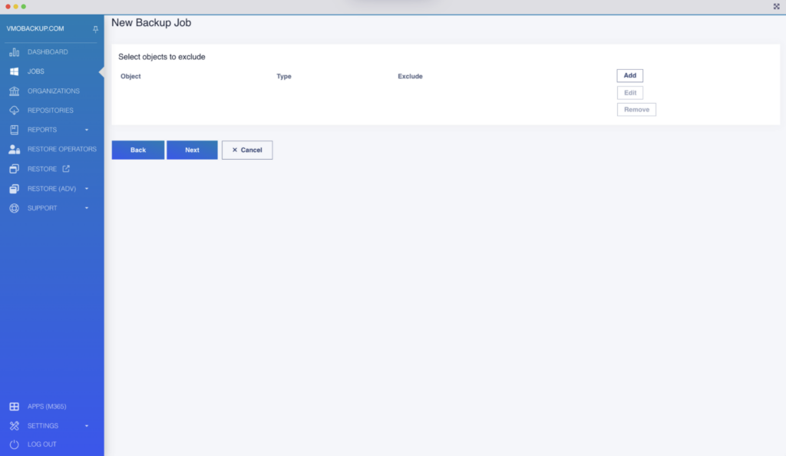Viewport: 786px width, 456px height.
Task: Open Organizations in the sidebar
Action: [53, 91]
